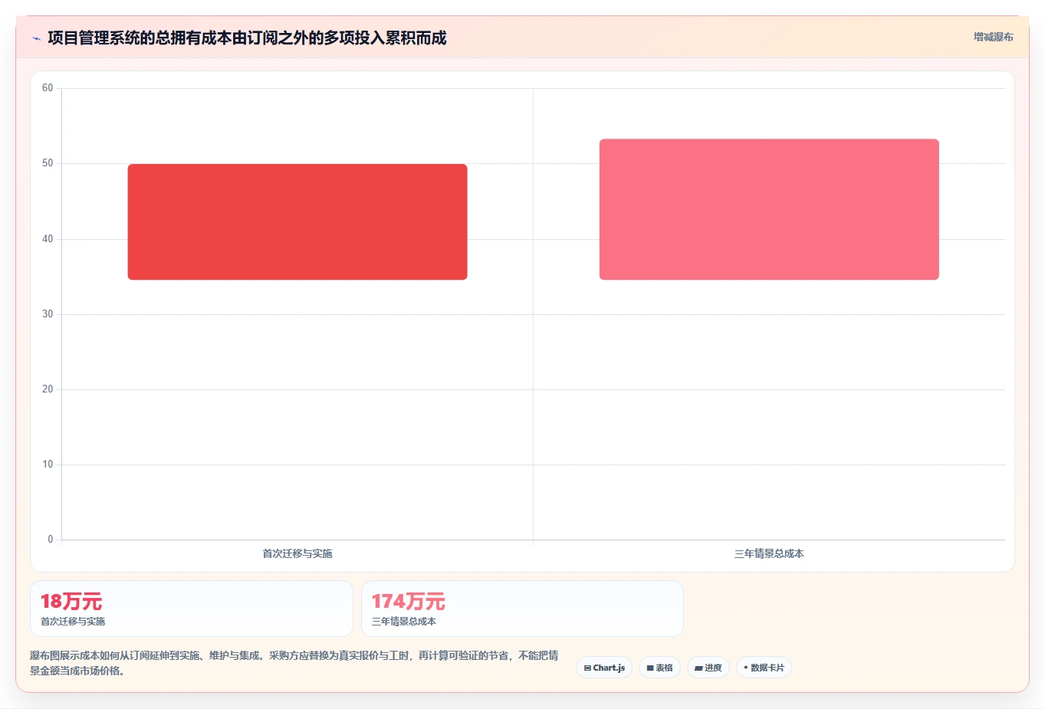Select the 进度 tag chip

[x=708, y=668]
